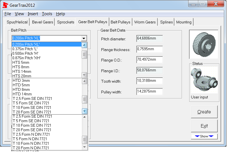
Task: Switch to the Splines tab
Action: tap(166, 22)
